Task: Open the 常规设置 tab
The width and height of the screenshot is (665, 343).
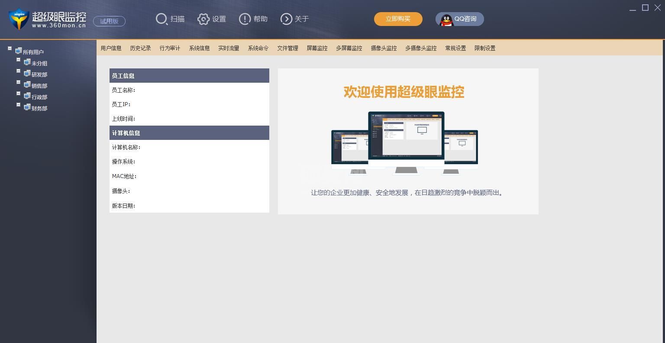Action: tap(456, 48)
